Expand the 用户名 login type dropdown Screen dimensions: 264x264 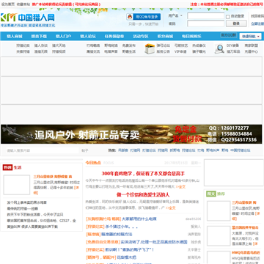tap(175, 15)
